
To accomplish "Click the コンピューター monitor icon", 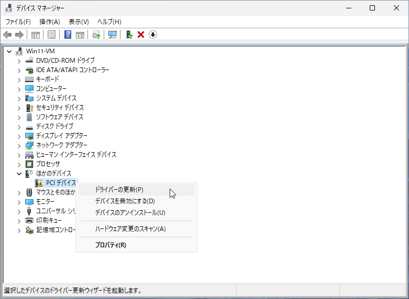I will coord(29,88).
